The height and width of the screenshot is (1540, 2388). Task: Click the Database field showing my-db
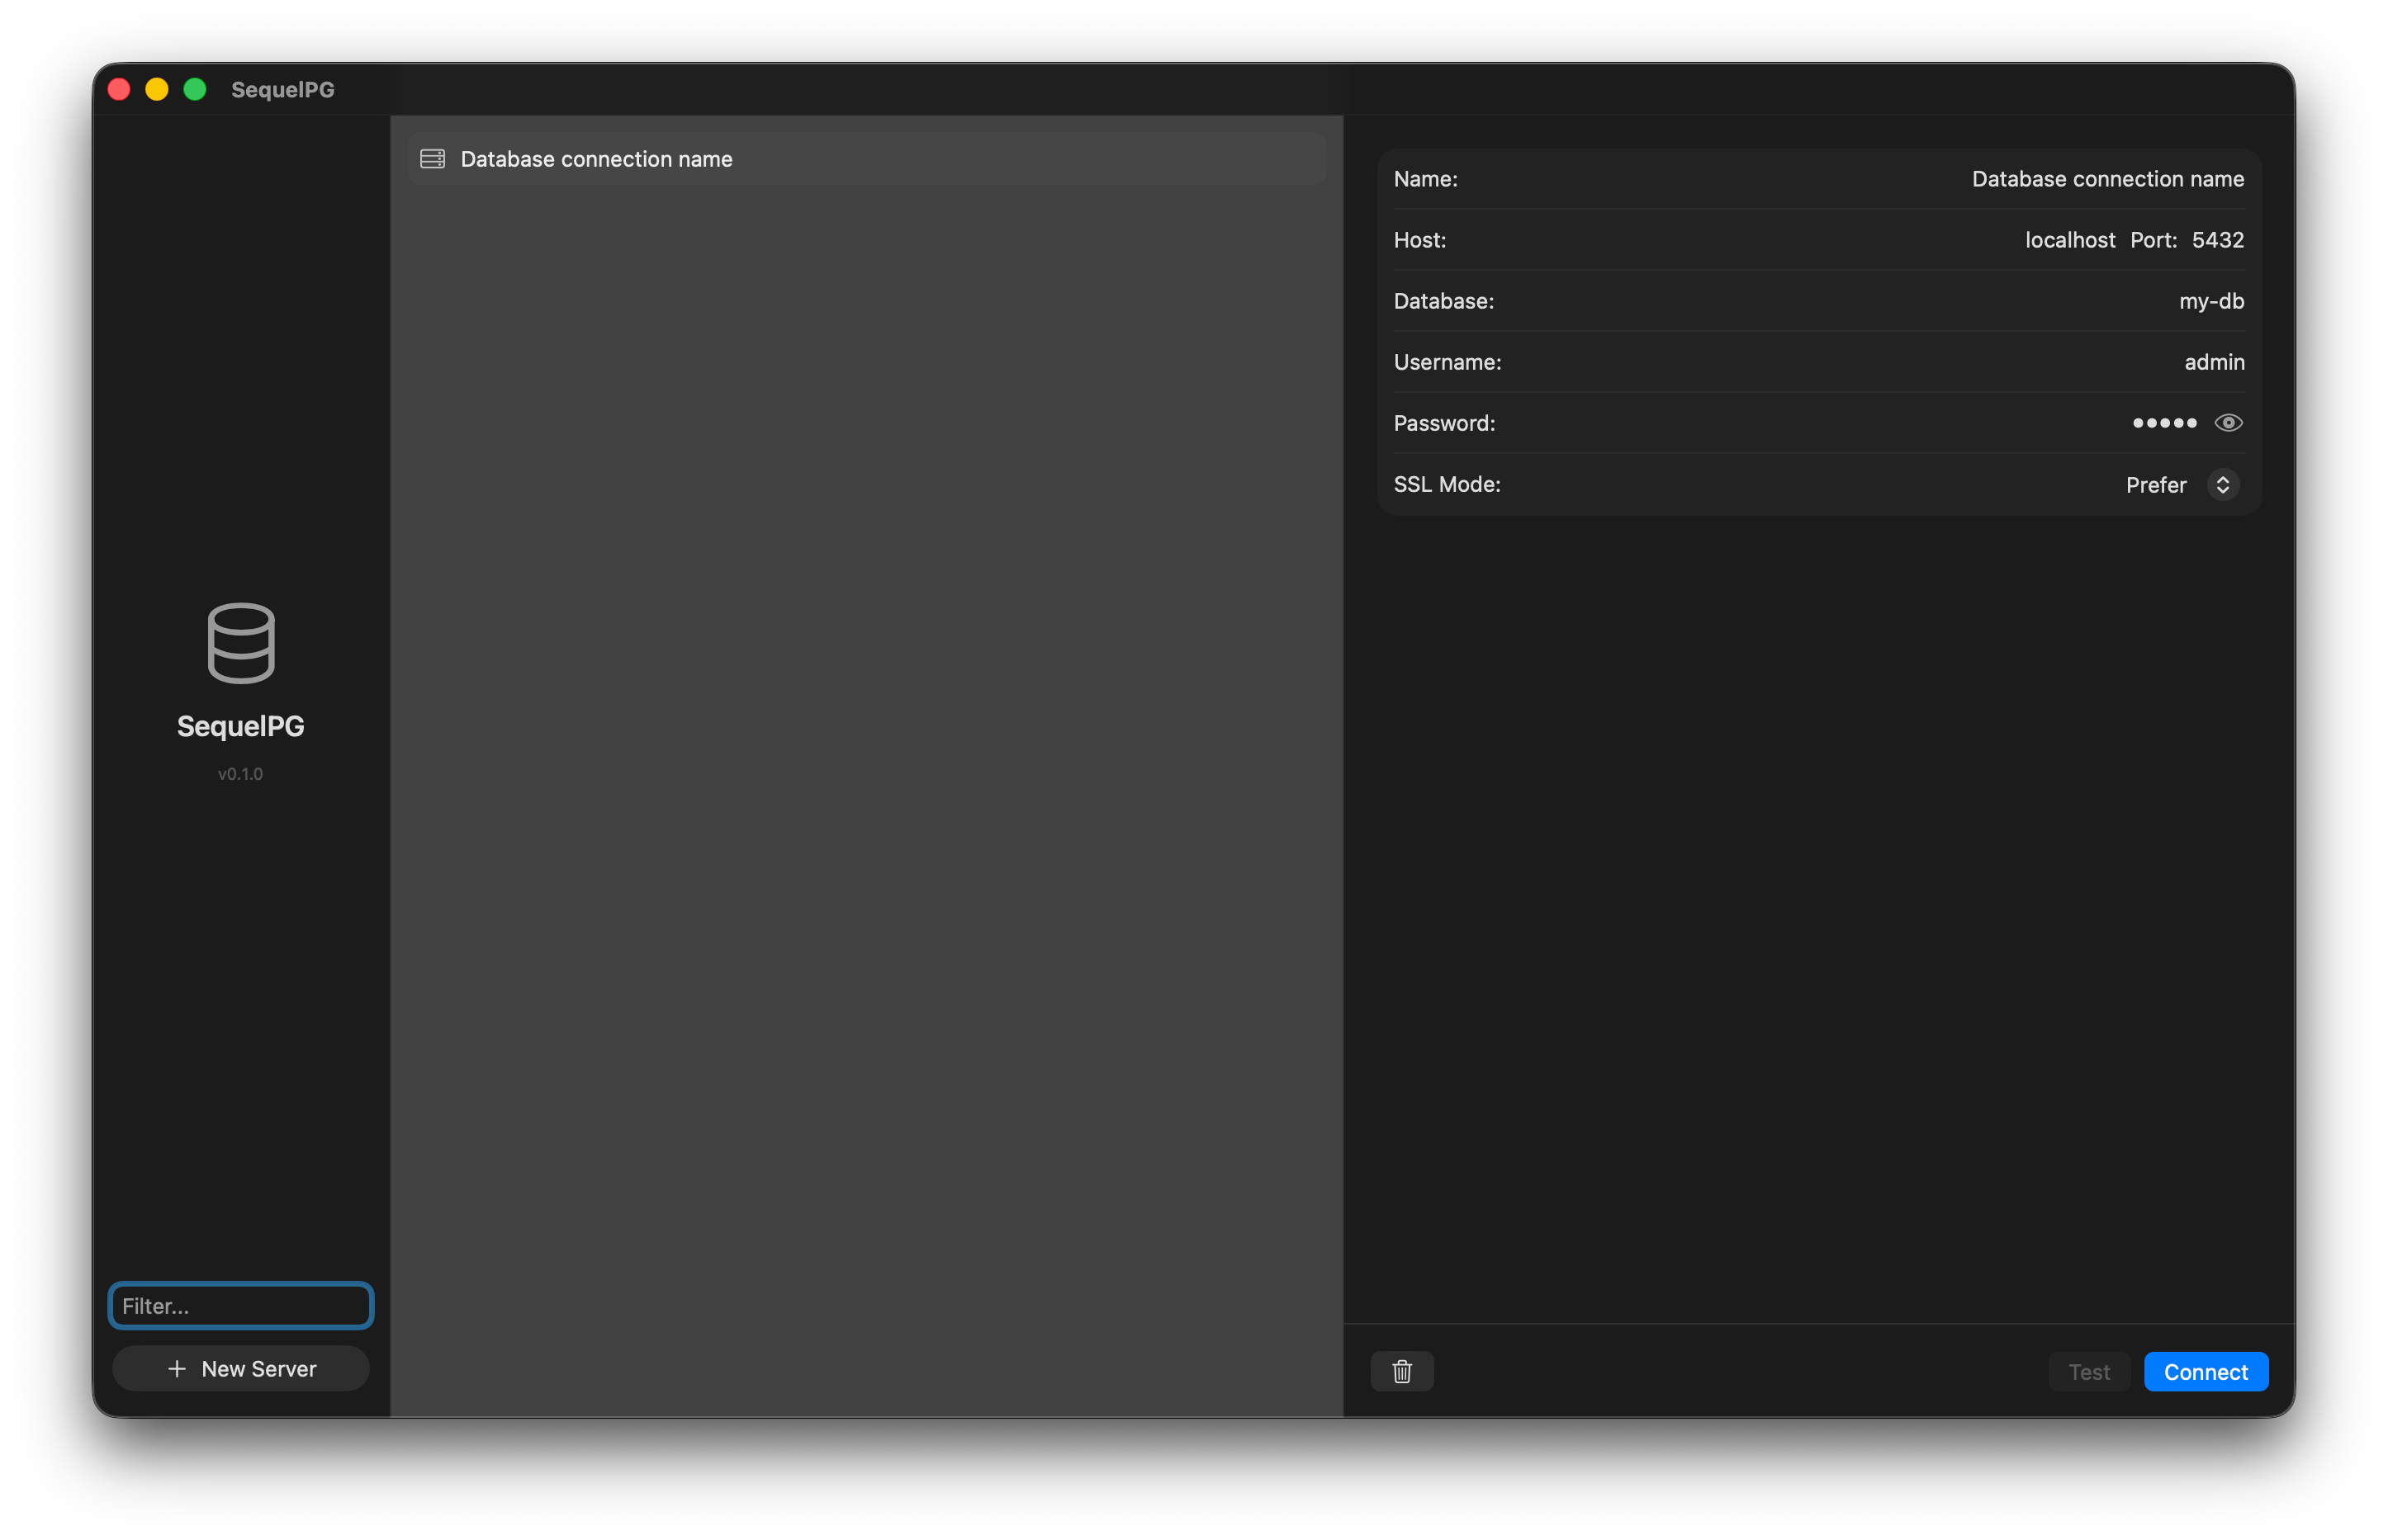click(x=2211, y=301)
